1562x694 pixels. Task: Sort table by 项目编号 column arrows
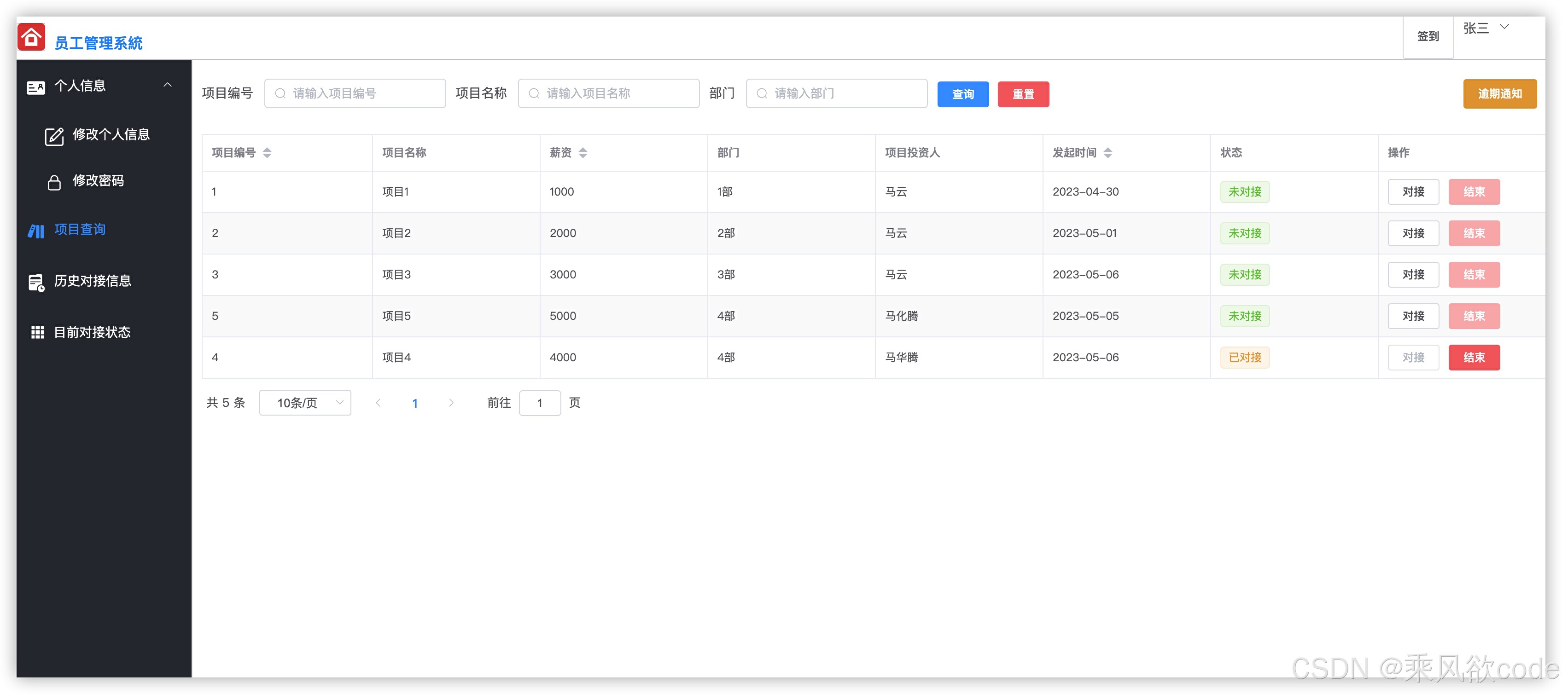pos(267,153)
